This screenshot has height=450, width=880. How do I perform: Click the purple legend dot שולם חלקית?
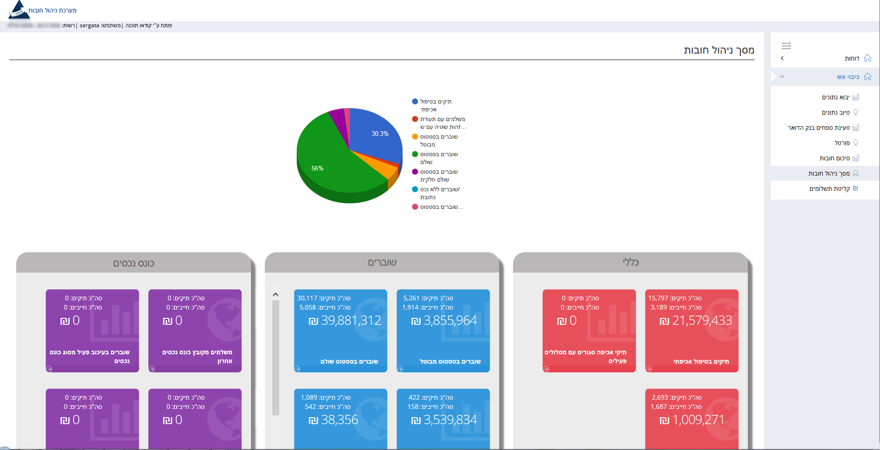(415, 172)
